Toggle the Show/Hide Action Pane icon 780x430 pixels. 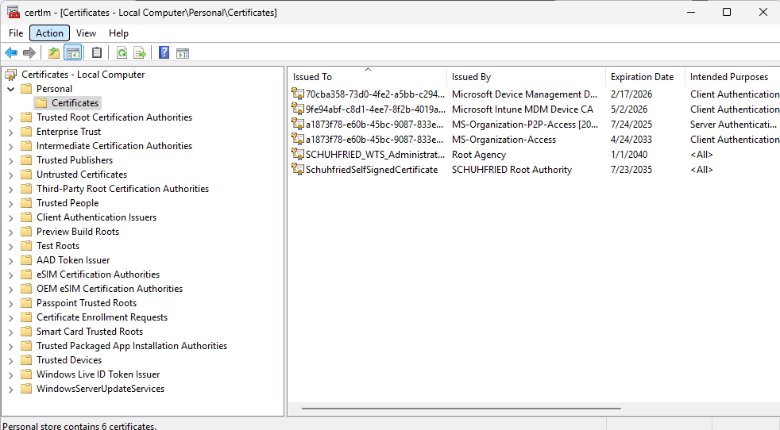pos(183,53)
